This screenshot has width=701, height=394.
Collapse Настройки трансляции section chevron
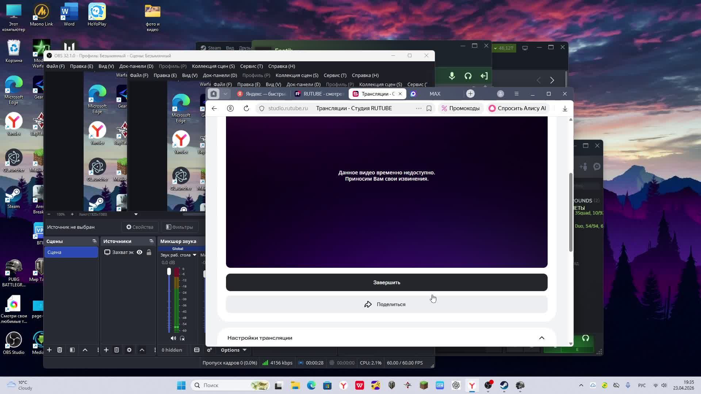(x=542, y=338)
